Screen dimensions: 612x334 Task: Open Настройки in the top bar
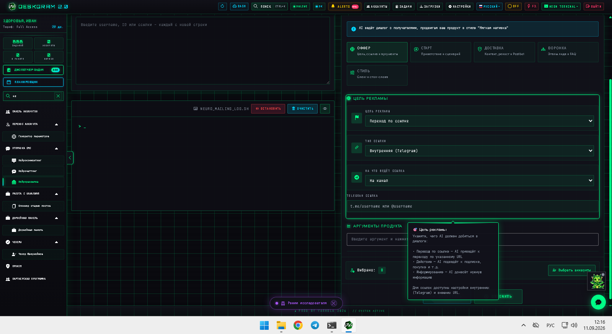tap(459, 6)
